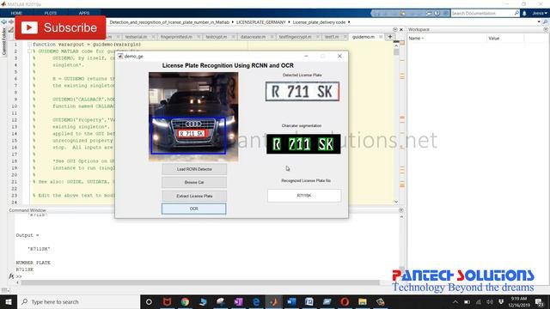The width and height of the screenshot is (550, 309).
Task: Open File Explorer from the taskbar
Action: coord(363,301)
